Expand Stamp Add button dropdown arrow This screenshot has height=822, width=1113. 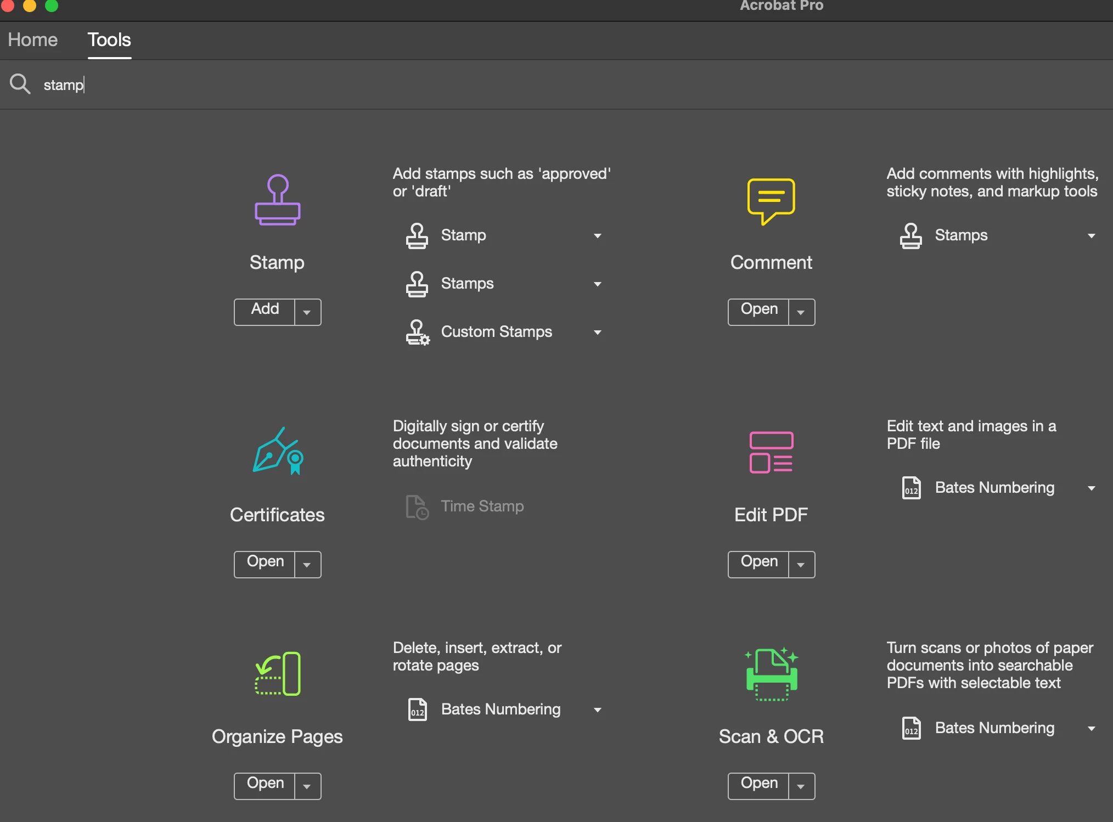[x=307, y=312]
